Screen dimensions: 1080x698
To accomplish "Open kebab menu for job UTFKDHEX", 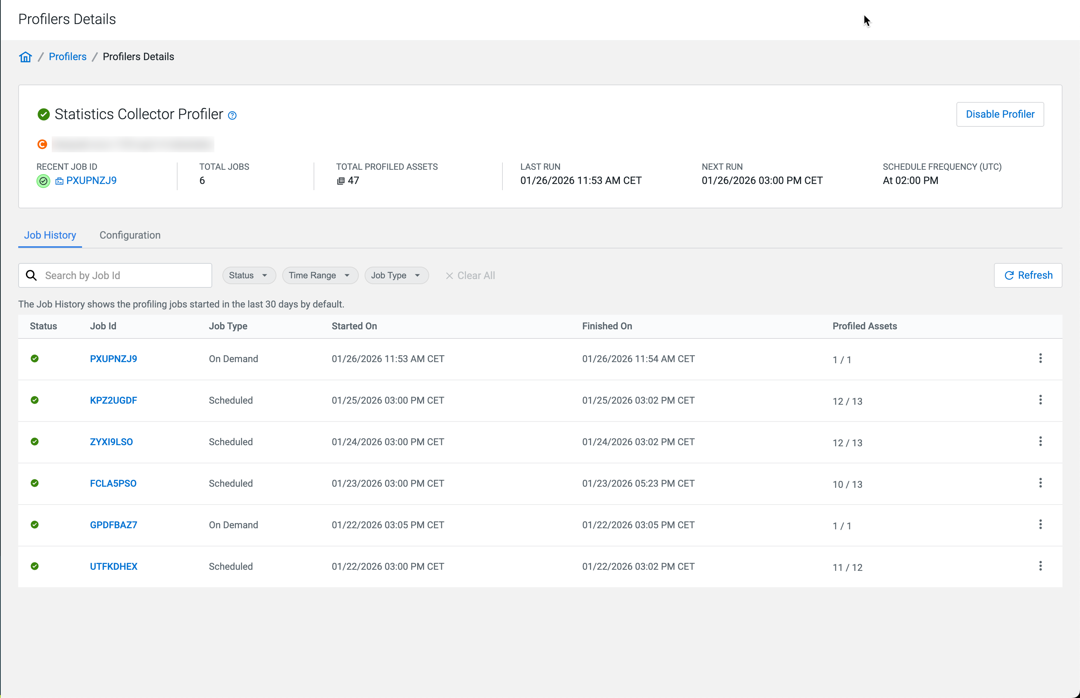I will [x=1040, y=566].
